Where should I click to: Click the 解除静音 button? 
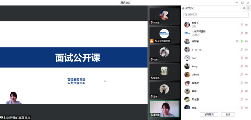209,114
